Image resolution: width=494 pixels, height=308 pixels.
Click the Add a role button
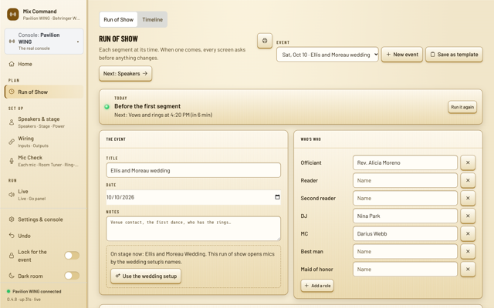[317, 286]
